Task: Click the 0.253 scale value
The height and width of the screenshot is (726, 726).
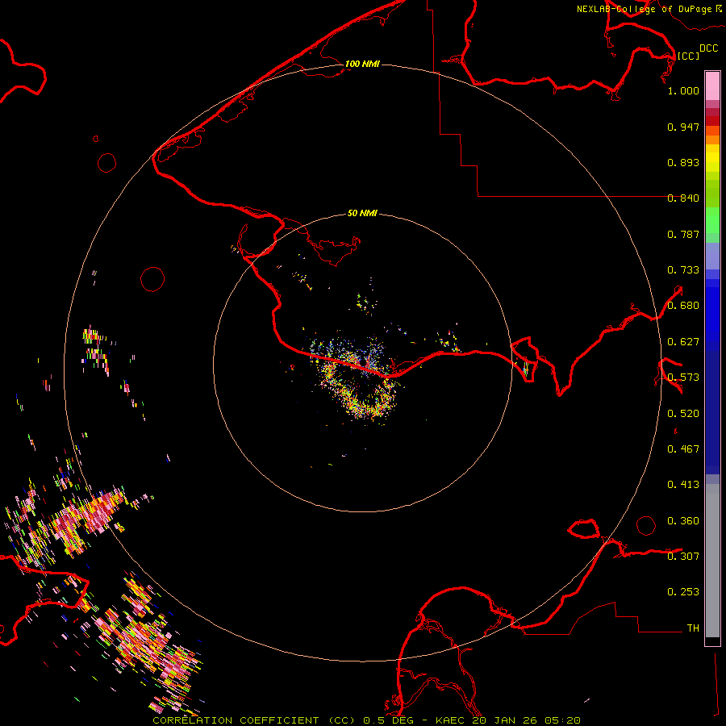Action: click(x=683, y=592)
